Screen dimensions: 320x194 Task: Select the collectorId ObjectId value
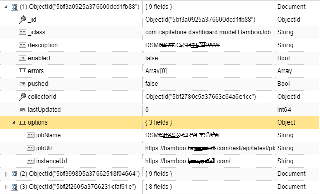pos(200,97)
